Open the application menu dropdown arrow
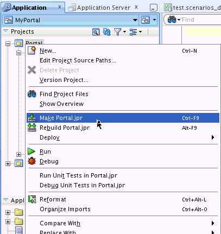This screenshot has width=221, height=234. 154,20
